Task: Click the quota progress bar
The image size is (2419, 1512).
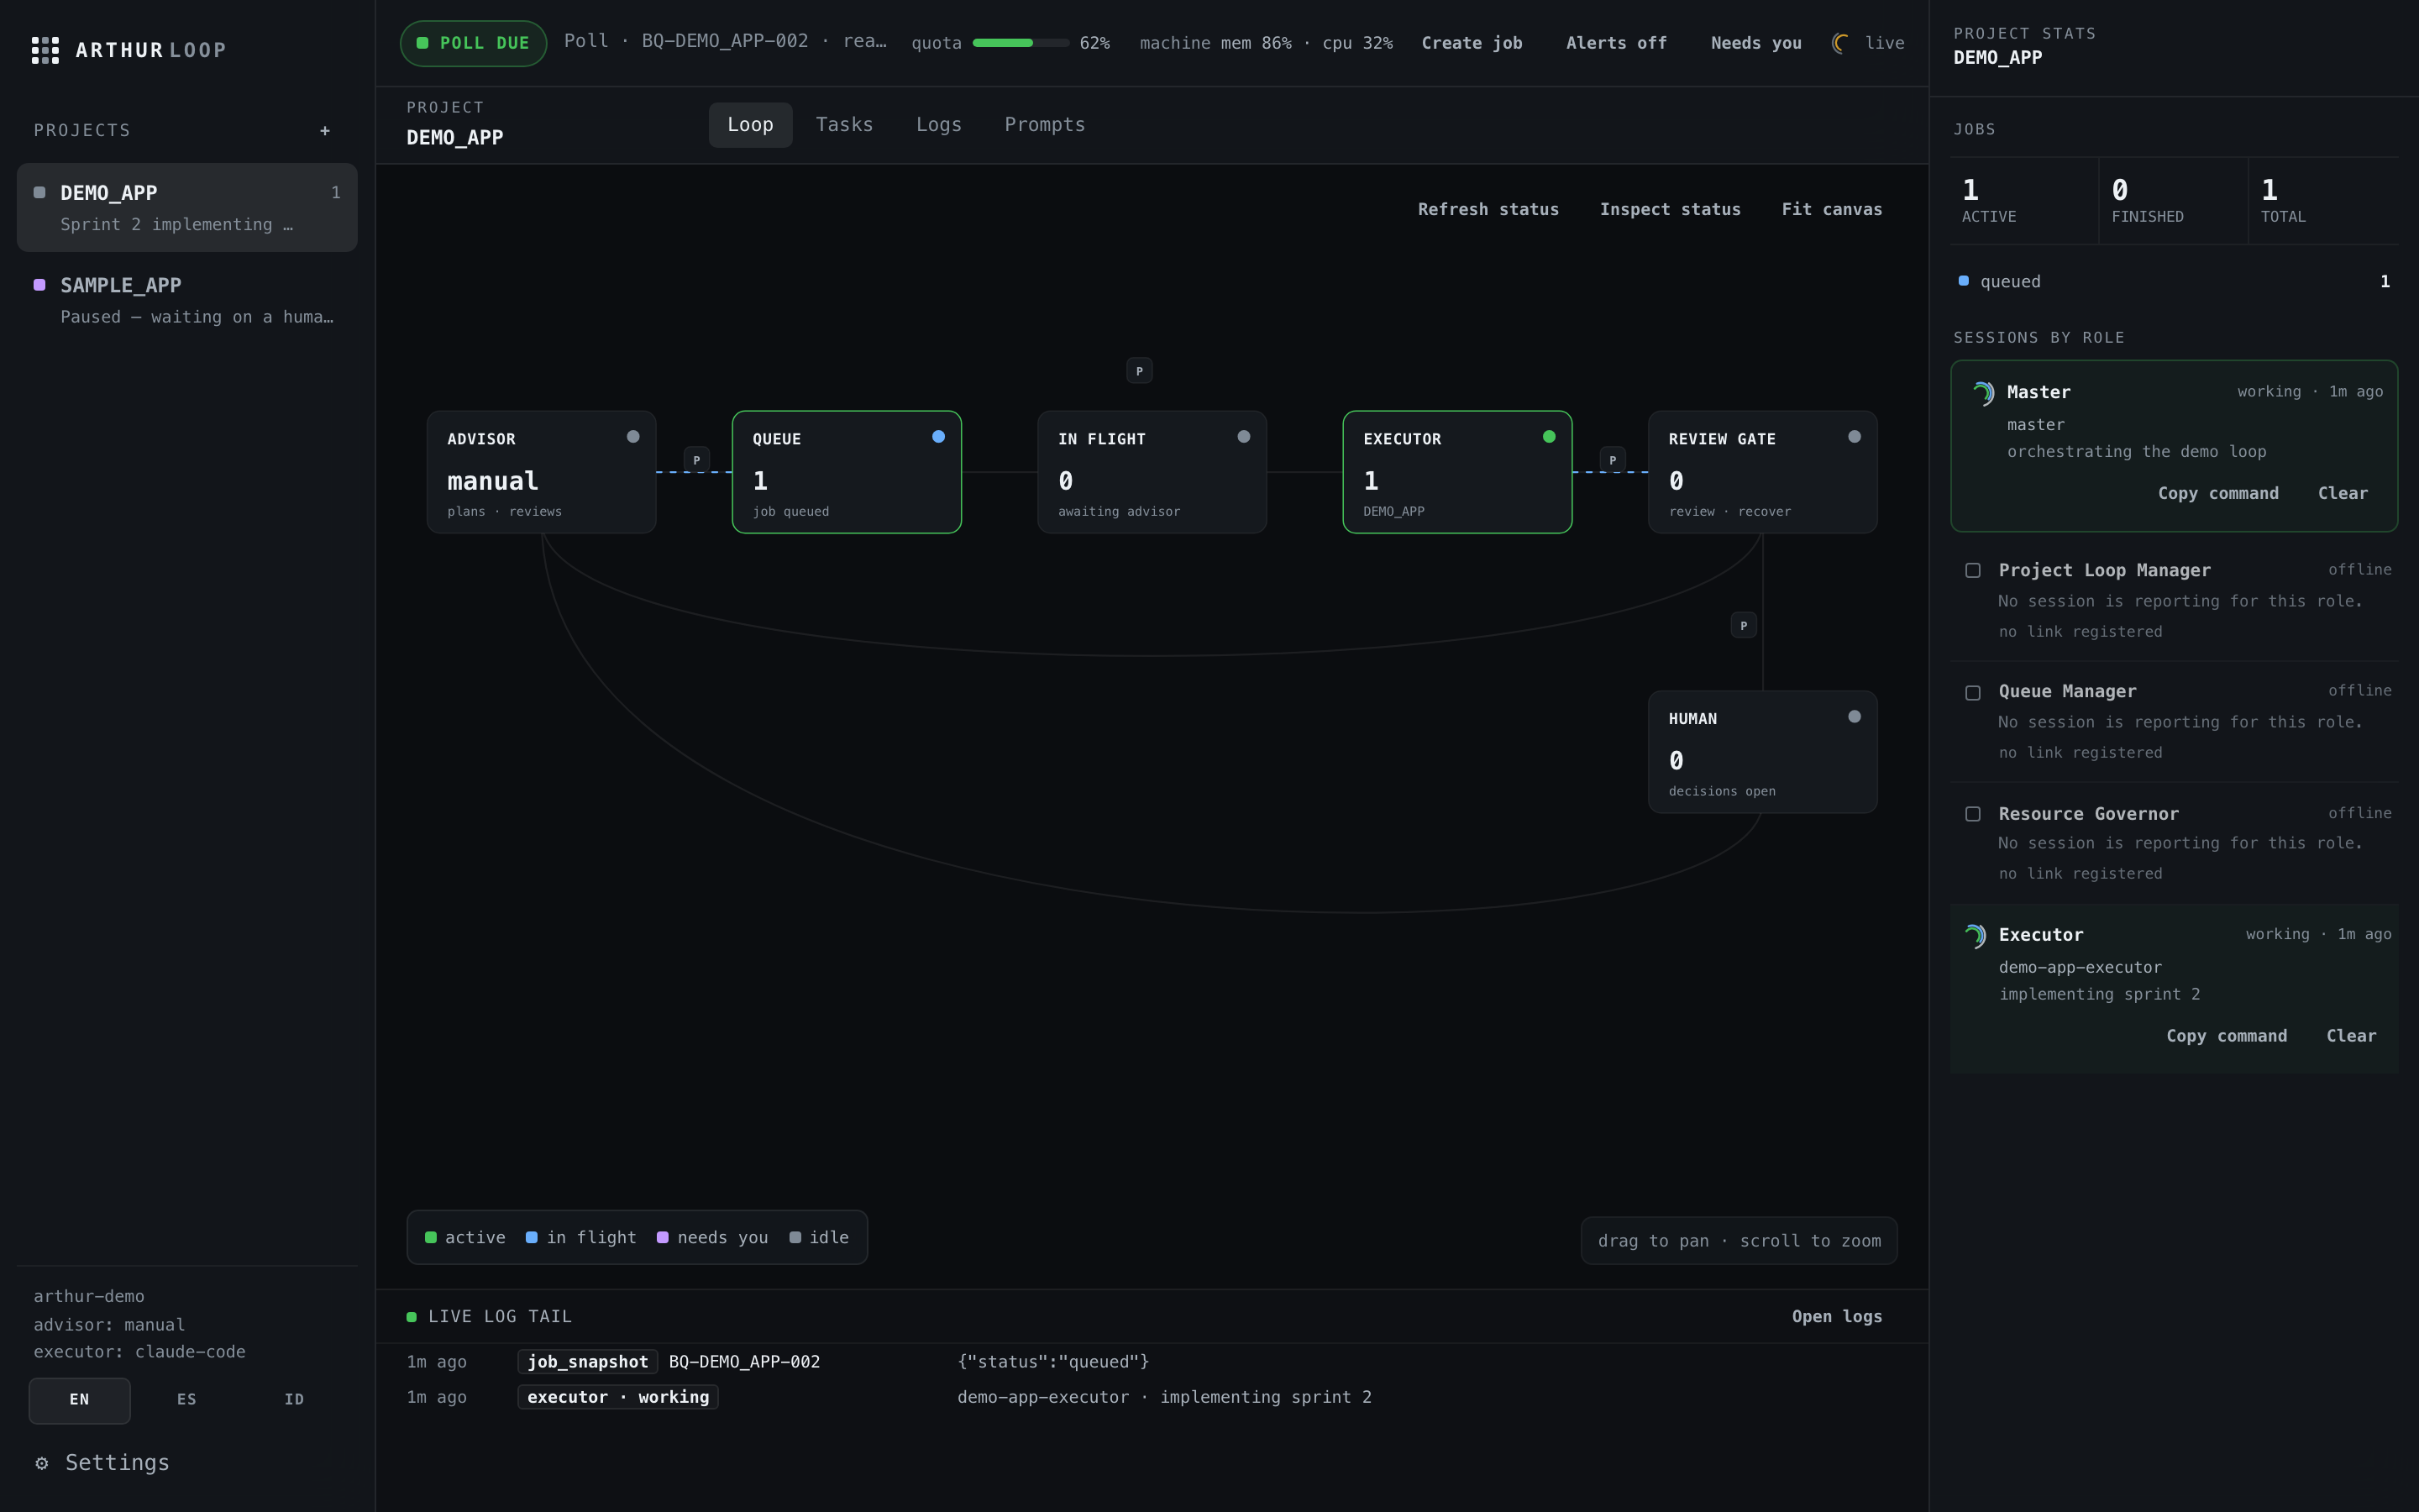Action: pos(1021,43)
